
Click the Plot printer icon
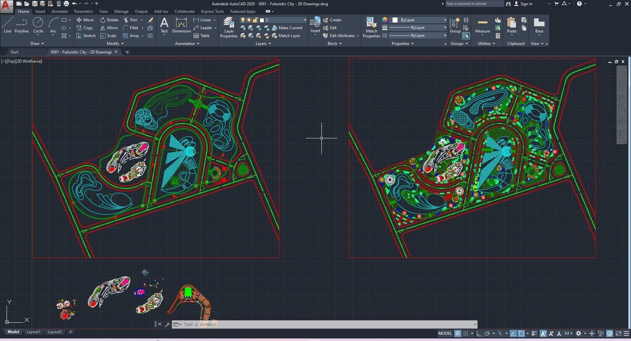click(x=66, y=4)
